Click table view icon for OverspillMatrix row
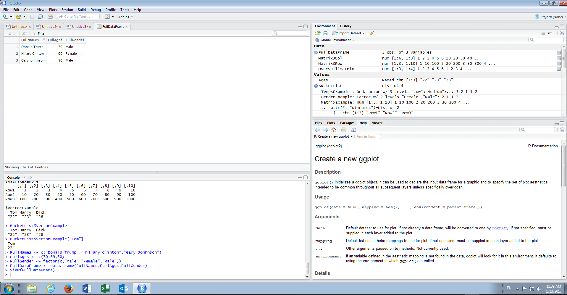This screenshot has width=567, height=295. pyautogui.click(x=559, y=69)
